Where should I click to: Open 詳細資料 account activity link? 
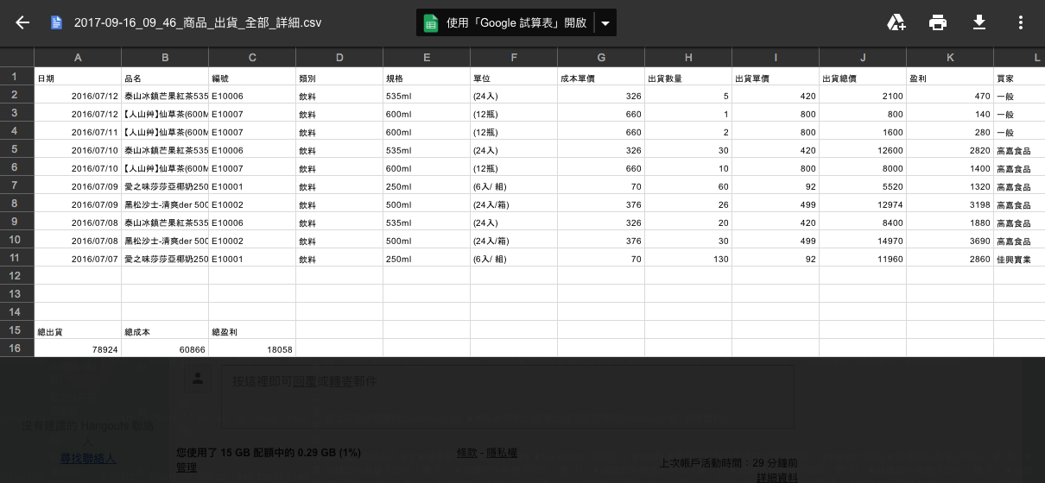coord(776,477)
